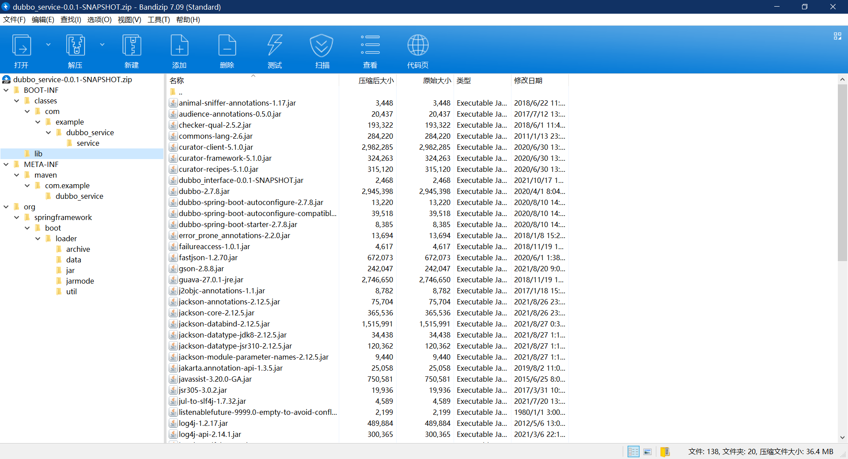Click the Test archive (测试) toolbar icon

(275, 46)
